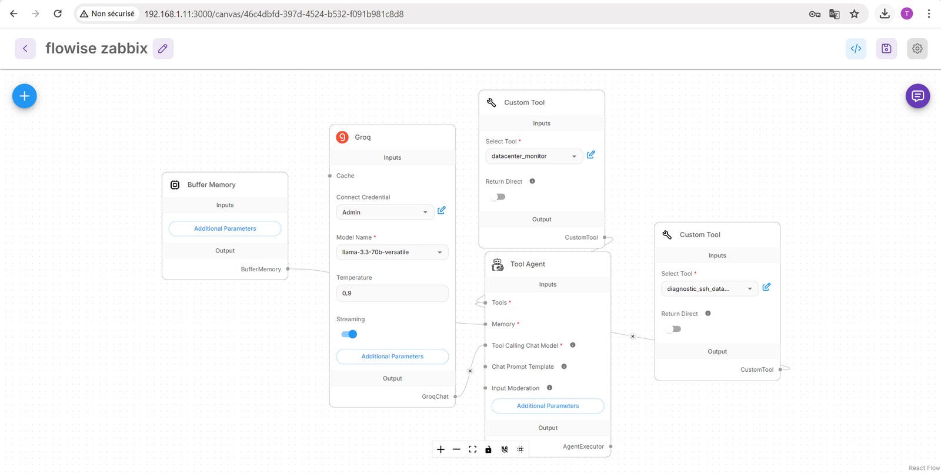Save the chatflow with the disk icon
The width and height of the screenshot is (941, 474).
point(886,49)
